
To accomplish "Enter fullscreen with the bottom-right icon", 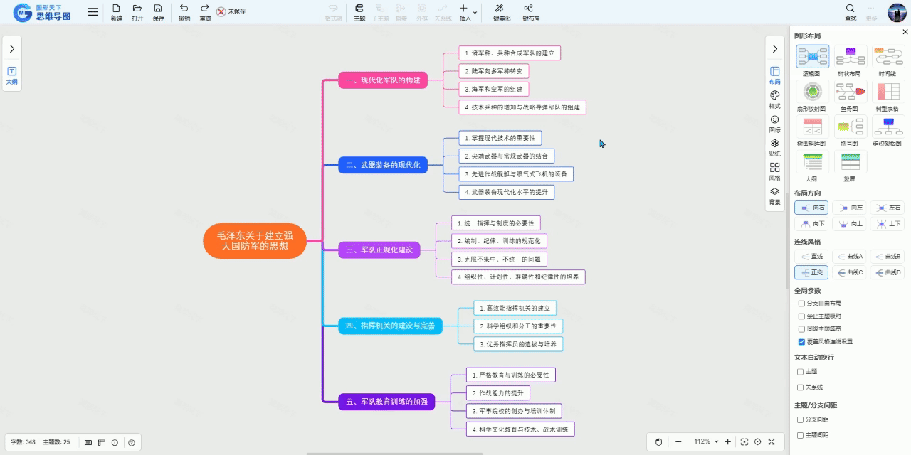I will 772,441.
